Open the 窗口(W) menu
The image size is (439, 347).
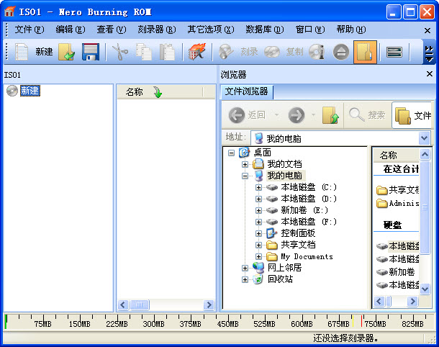310,30
